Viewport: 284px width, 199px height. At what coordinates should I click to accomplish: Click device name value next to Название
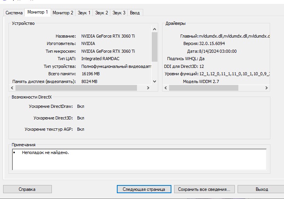pyautogui.click(x=108, y=36)
